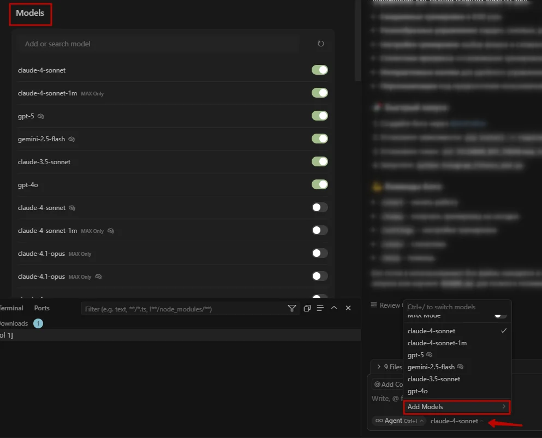Click the downloads count badge
The width and height of the screenshot is (542, 438).
[x=38, y=323]
